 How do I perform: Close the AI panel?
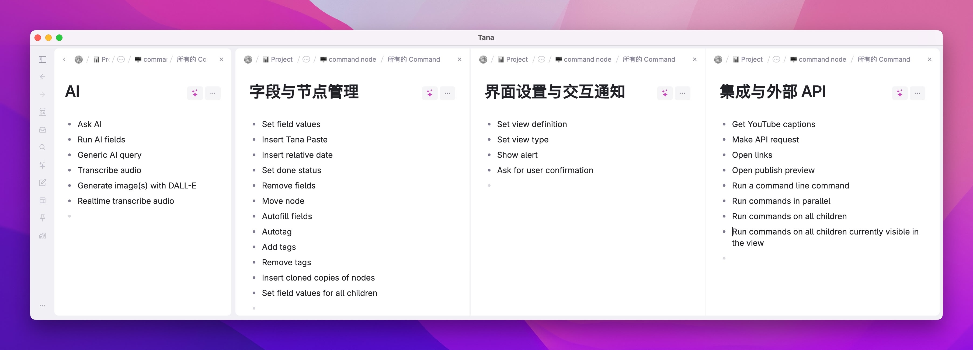pyautogui.click(x=222, y=59)
